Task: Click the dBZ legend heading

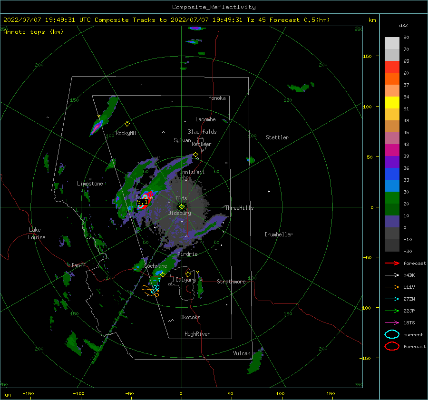Action: [x=403, y=26]
